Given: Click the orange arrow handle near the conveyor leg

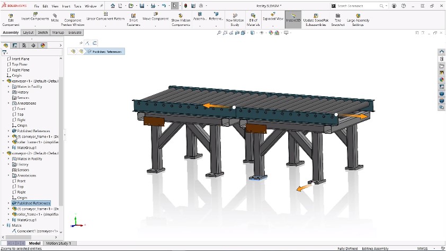Looking at the screenshot, I should pyautogui.click(x=303, y=187).
